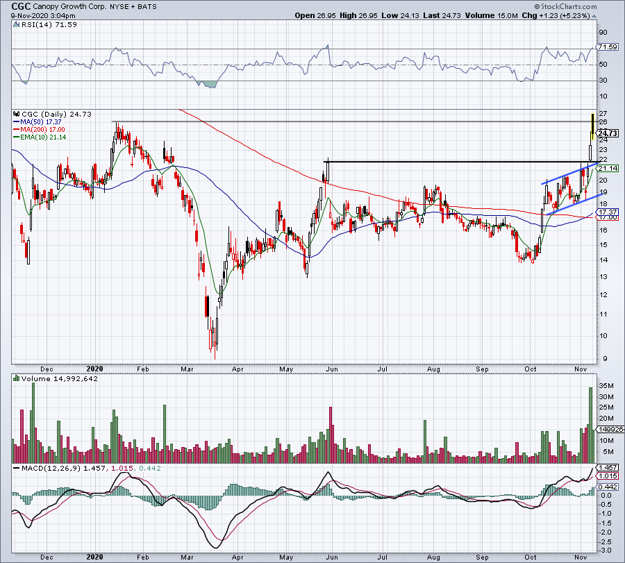Click the 'High 26.95' header value
This screenshot has height=563, width=625.
[358, 15]
